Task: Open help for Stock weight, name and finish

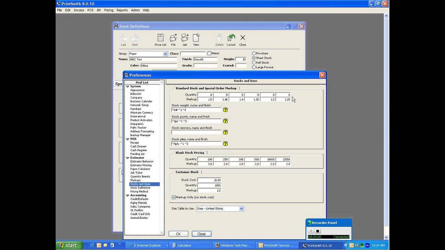Action: [225, 110]
